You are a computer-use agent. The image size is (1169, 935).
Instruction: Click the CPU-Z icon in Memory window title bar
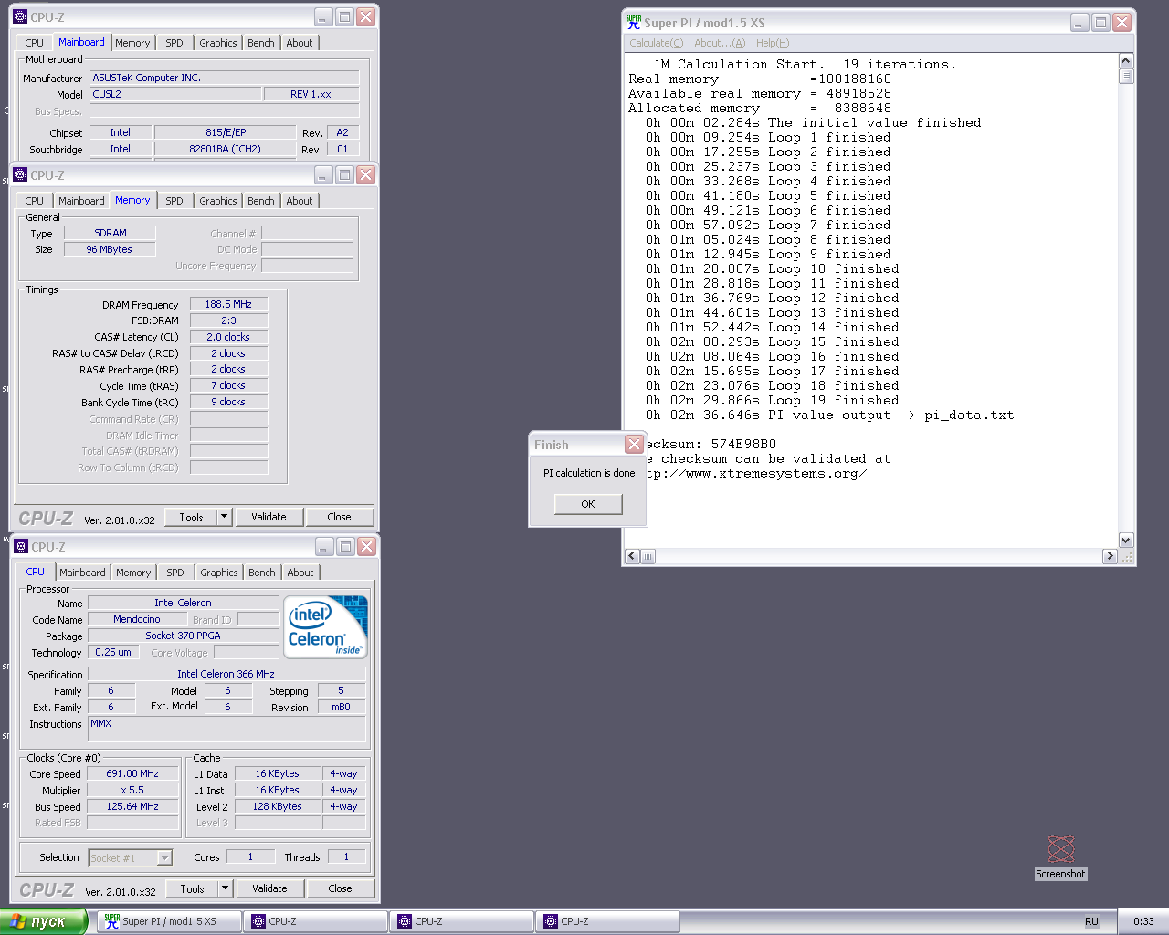click(x=21, y=174)
